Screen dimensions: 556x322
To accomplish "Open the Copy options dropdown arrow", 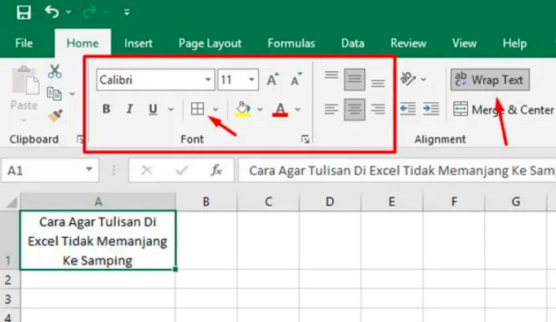I will pyautogui.click(x=72, y=94).
